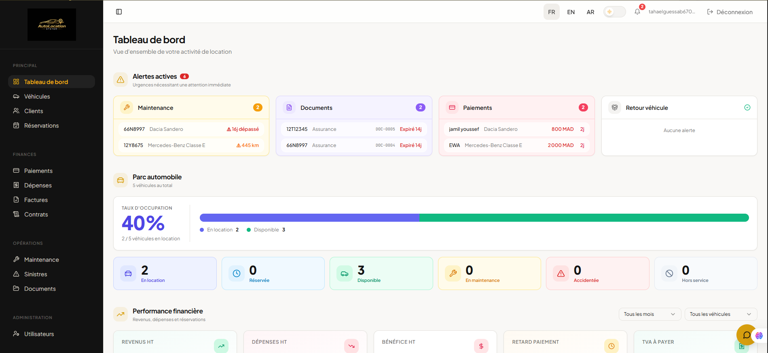768x353 pixels.
Task: Open the Tous les véhicules dropdown
Action: (721, 314)
